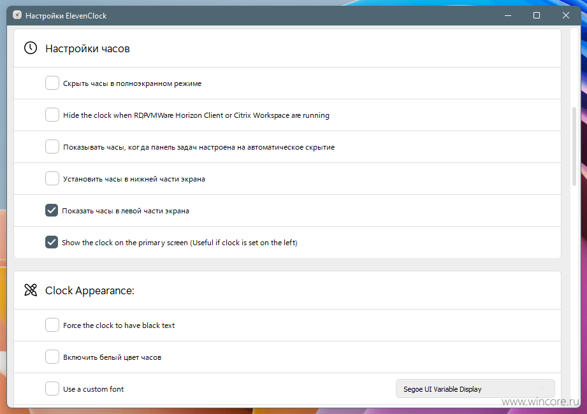Click label Скрыть часы в полноэкранном режиме
Image resolution: width=587 pixels, height=414 pixels.
(132, 83)
